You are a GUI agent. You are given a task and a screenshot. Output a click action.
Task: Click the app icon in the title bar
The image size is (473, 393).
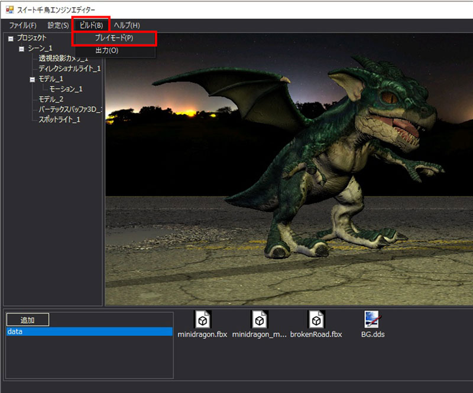[9, 9]
